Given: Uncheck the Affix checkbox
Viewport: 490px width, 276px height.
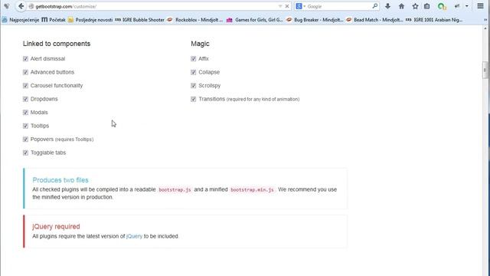Looking at the screenshot, I should click(x=194, y=58).
